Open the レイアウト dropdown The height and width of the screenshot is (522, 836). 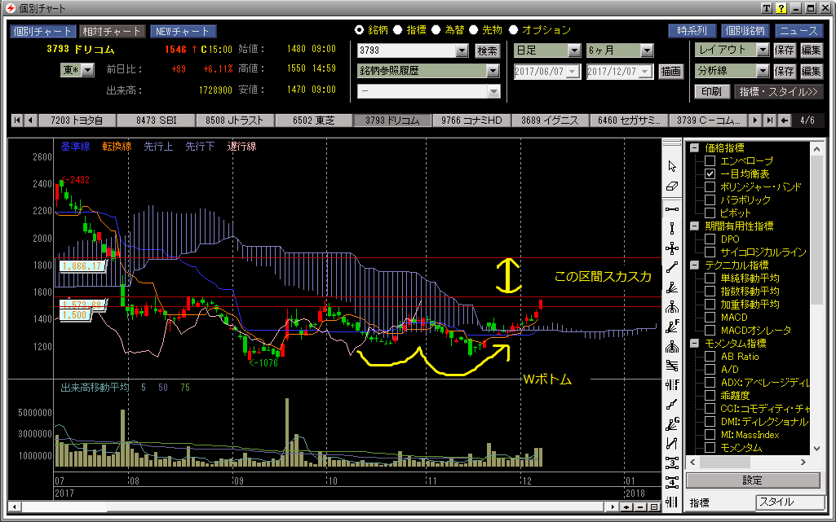point(763,50)
